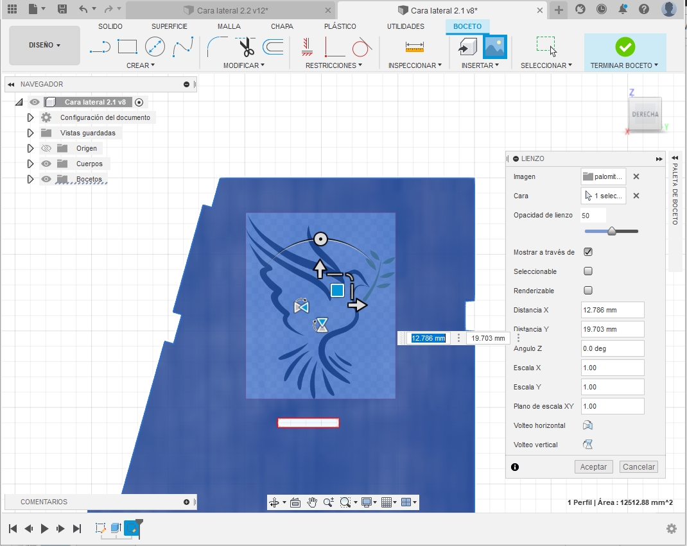Expand Vistas guardadas node

click(x=30, y=133)
